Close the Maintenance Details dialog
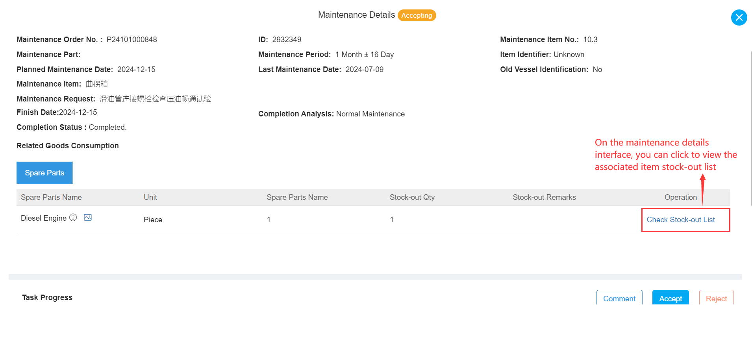Screen dimensions: 752x341 pos(739,17)
